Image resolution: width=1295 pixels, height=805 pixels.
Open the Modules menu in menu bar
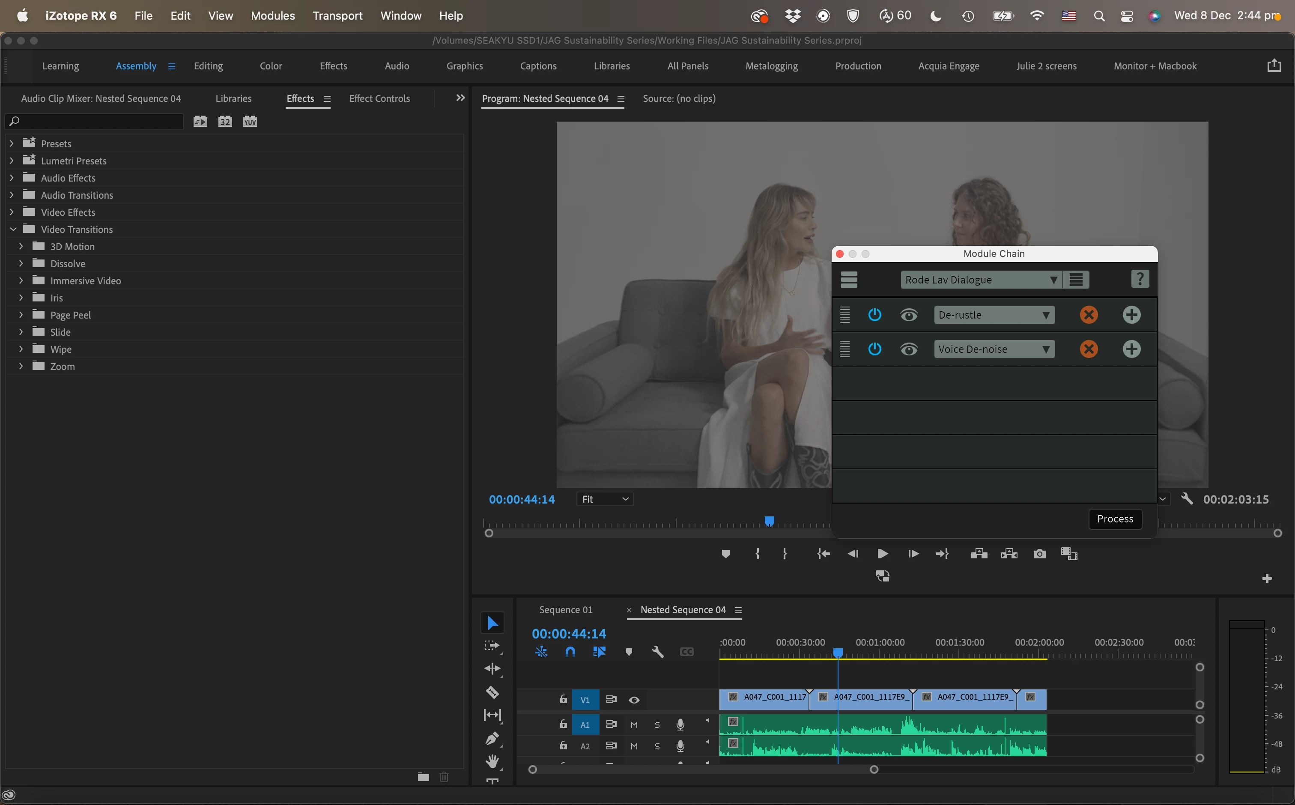point(273,15)
